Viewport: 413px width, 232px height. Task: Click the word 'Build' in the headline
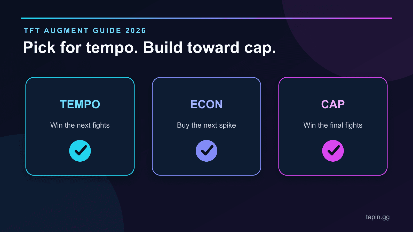click(163, 47)
